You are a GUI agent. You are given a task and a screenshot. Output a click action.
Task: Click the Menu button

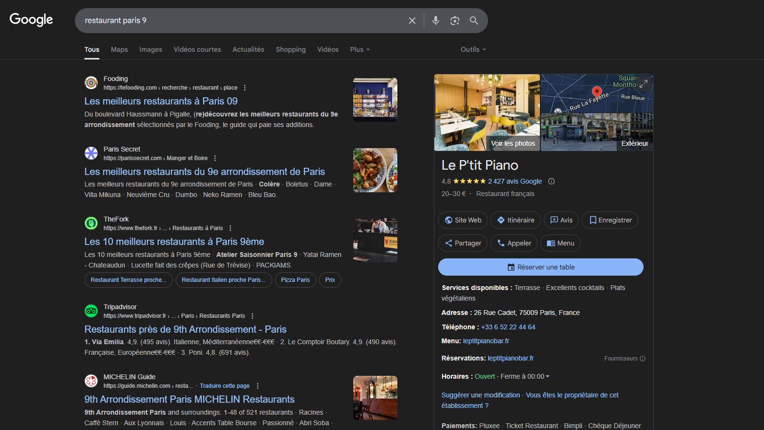[561, 243]
